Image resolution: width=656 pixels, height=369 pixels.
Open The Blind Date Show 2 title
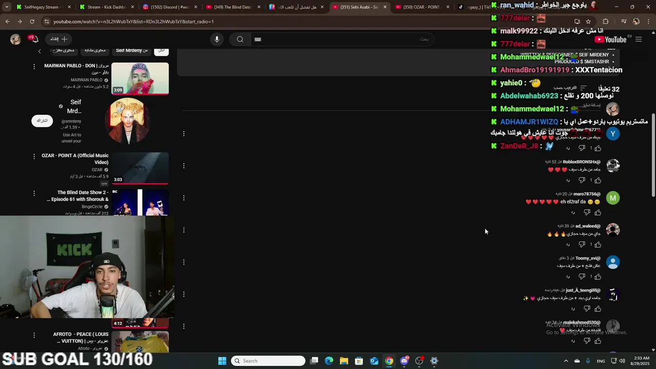pos(78,196)
